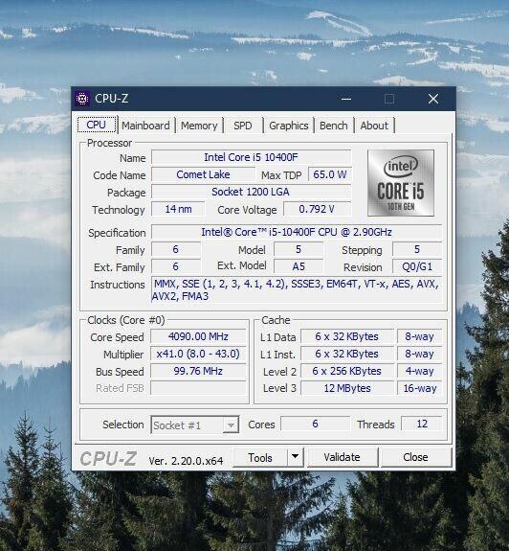Click the Level 2 4-way field
509x551 pixels.
[420, 371]
